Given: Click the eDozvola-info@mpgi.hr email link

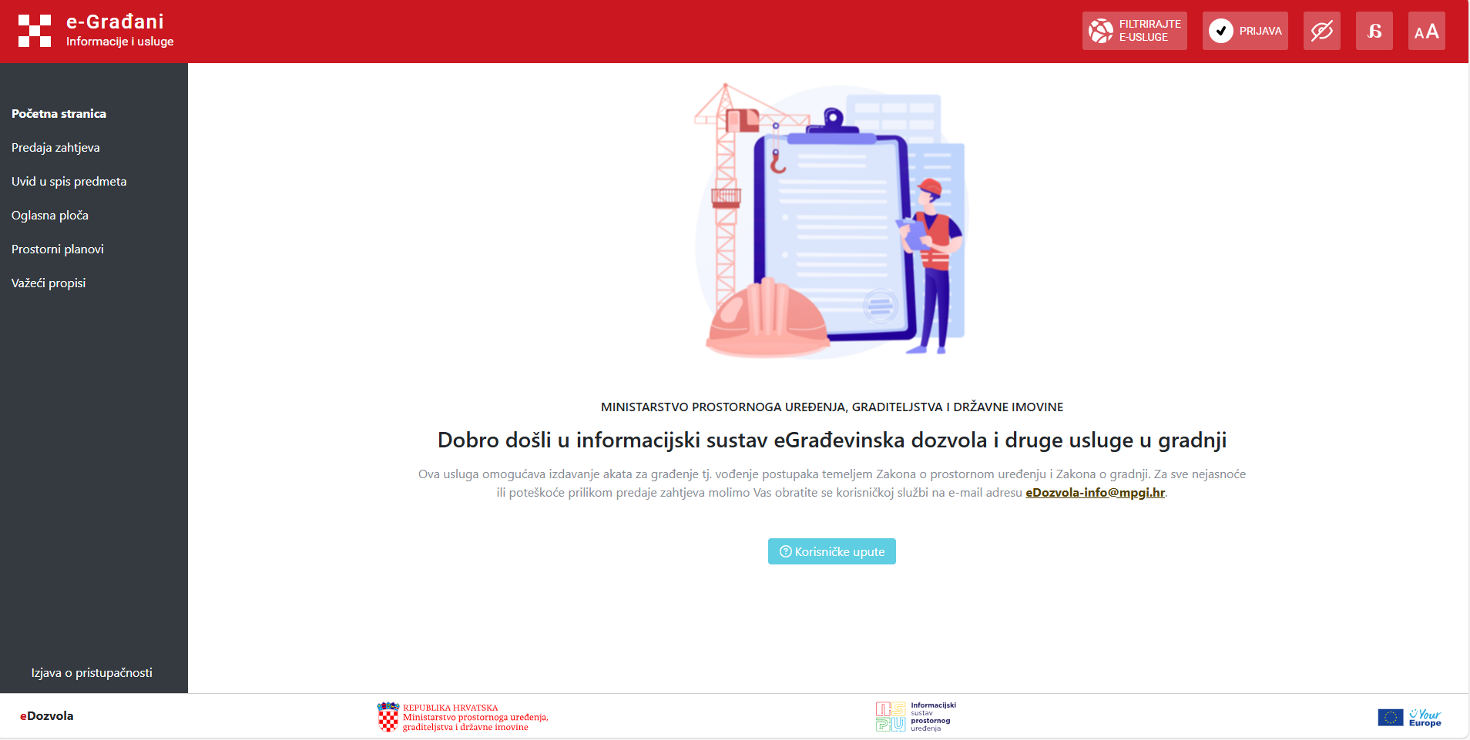Looking at the screenshot, I should coord(1095,493).
